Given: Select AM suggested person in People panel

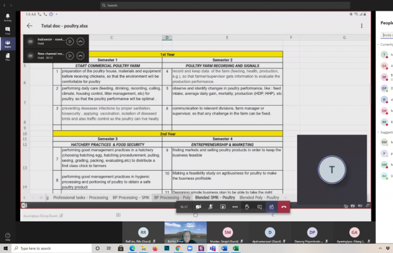Looking at the screenshot, I should (386, 164).
